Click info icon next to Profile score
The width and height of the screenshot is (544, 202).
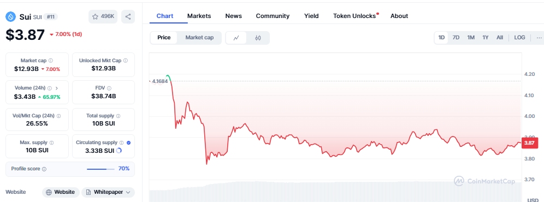point(44,169)
